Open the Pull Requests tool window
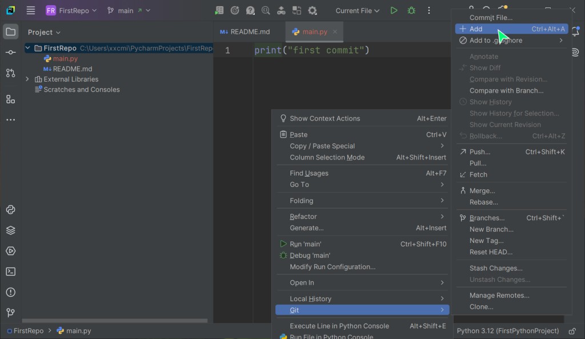585x339 pixels. [10, 73]
